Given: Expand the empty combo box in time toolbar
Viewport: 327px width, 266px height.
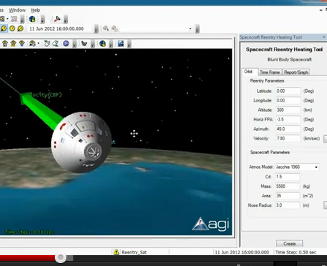Looking at the screenshot, I should click(190, 28).
